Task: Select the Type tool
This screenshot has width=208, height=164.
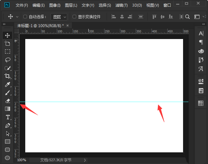Action: pyautogui.click(x=8, y=117)
